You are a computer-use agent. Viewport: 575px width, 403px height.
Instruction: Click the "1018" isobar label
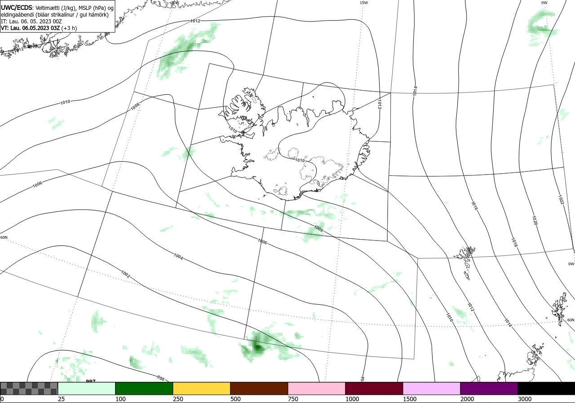click(x=515, y=243)
